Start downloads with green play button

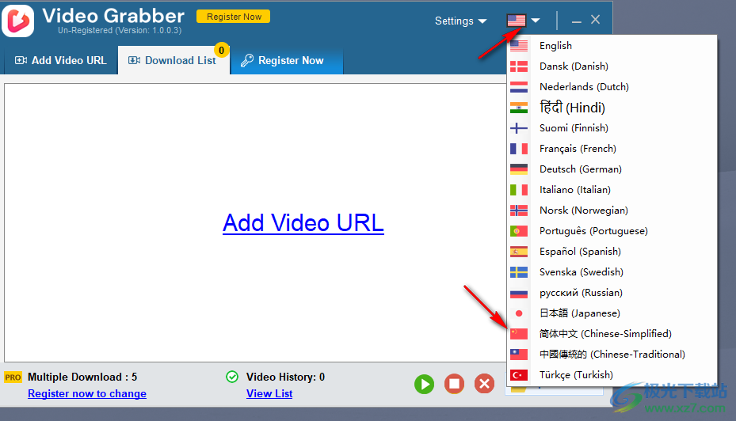[x=425, y=385]
